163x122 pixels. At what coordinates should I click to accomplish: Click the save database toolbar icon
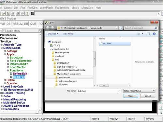(8, 13)
